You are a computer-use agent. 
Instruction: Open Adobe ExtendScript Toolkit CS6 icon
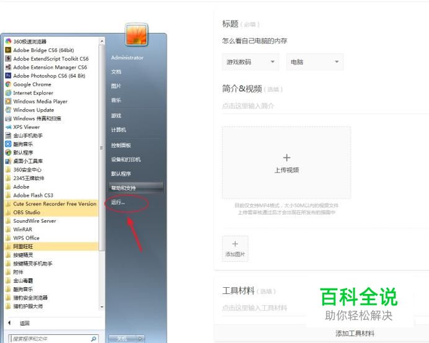pos(8,58)
